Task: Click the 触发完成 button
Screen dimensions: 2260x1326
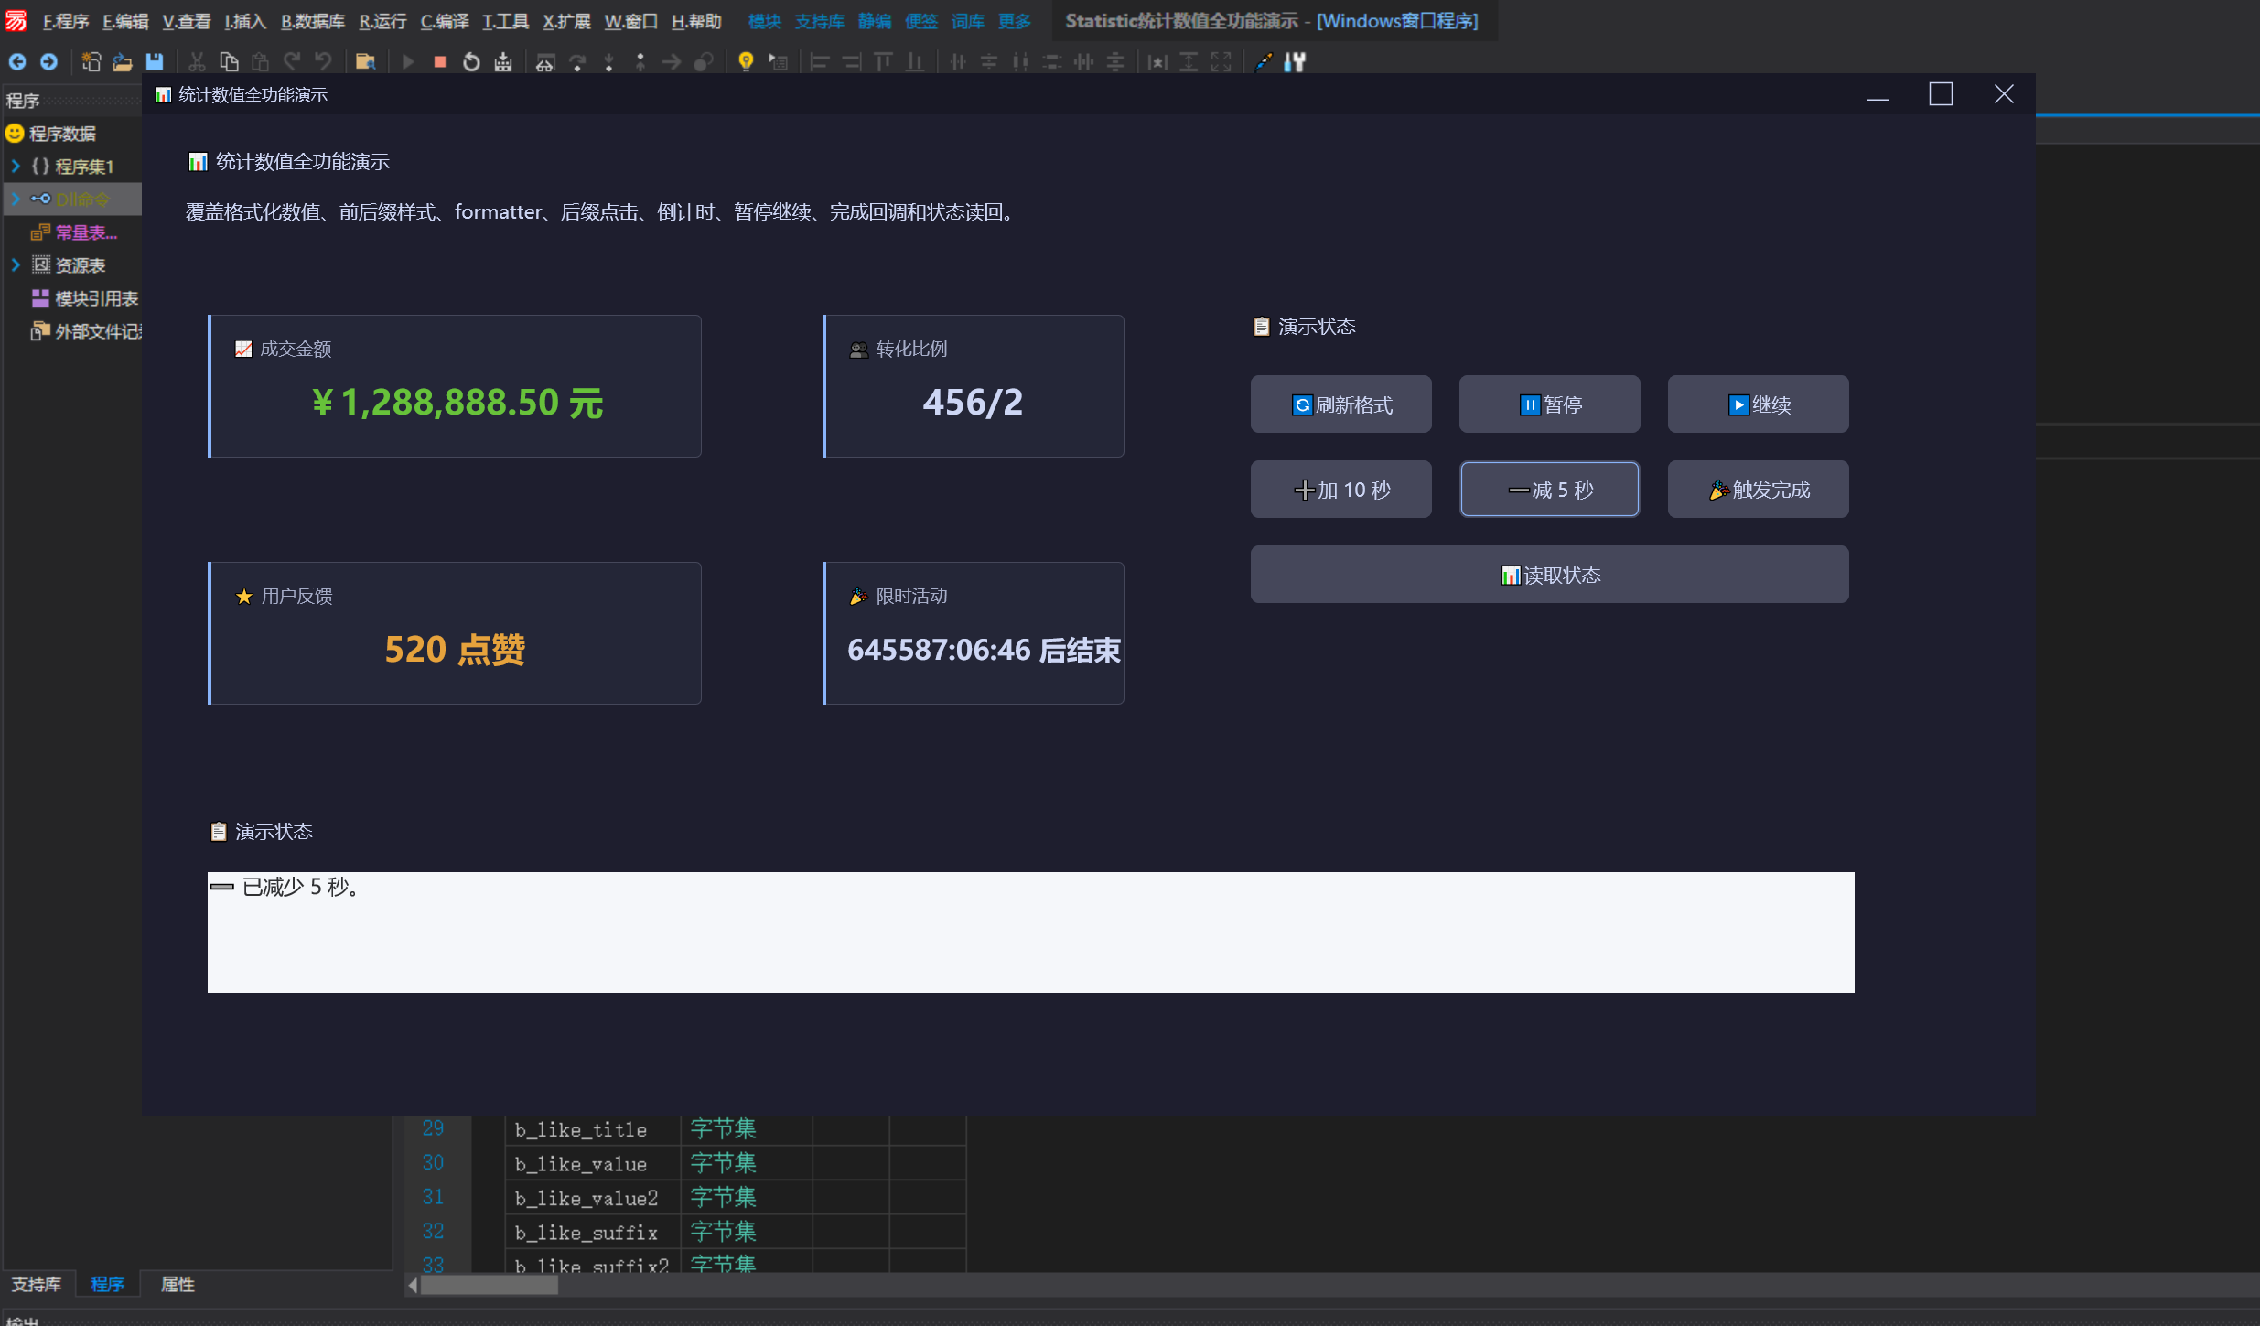Action: point(1758,489)
